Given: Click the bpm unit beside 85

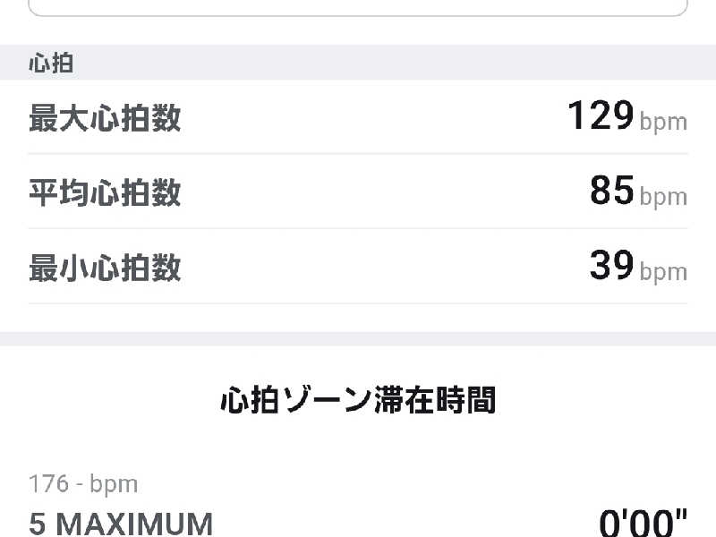Looking at the screenshot, I should tap(663, 197).
